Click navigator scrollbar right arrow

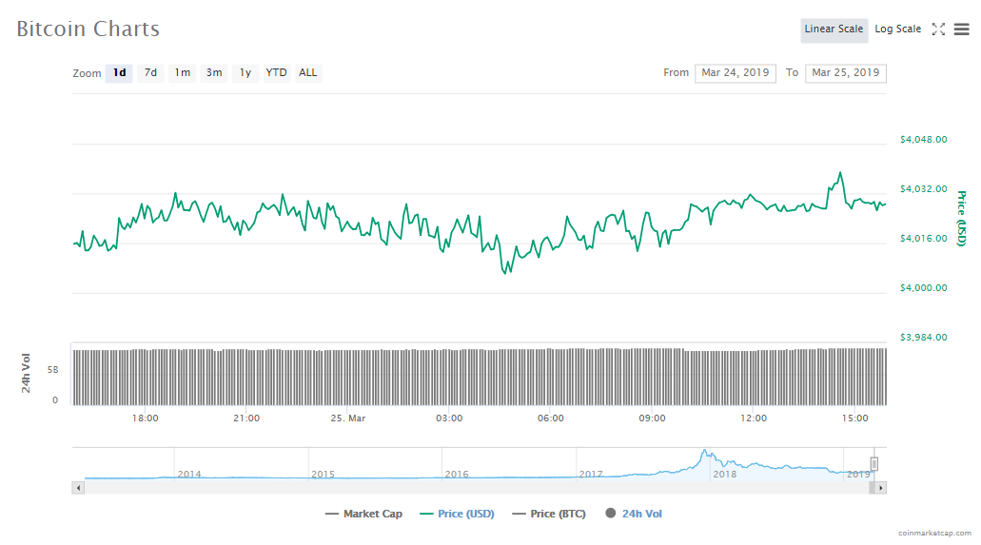click(x=881, y=488)
